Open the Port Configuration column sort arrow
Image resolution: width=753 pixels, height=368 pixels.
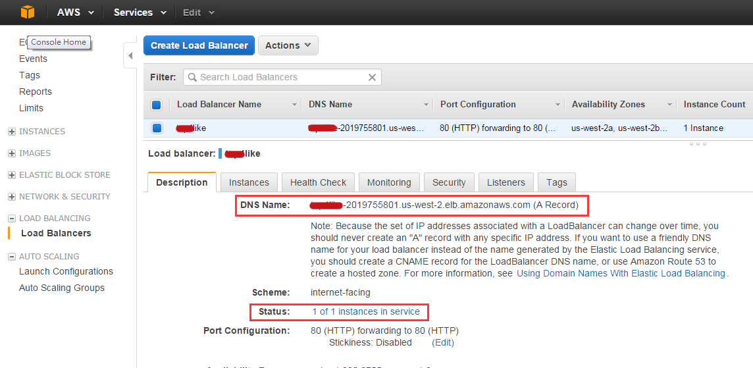tap(558, 105)
